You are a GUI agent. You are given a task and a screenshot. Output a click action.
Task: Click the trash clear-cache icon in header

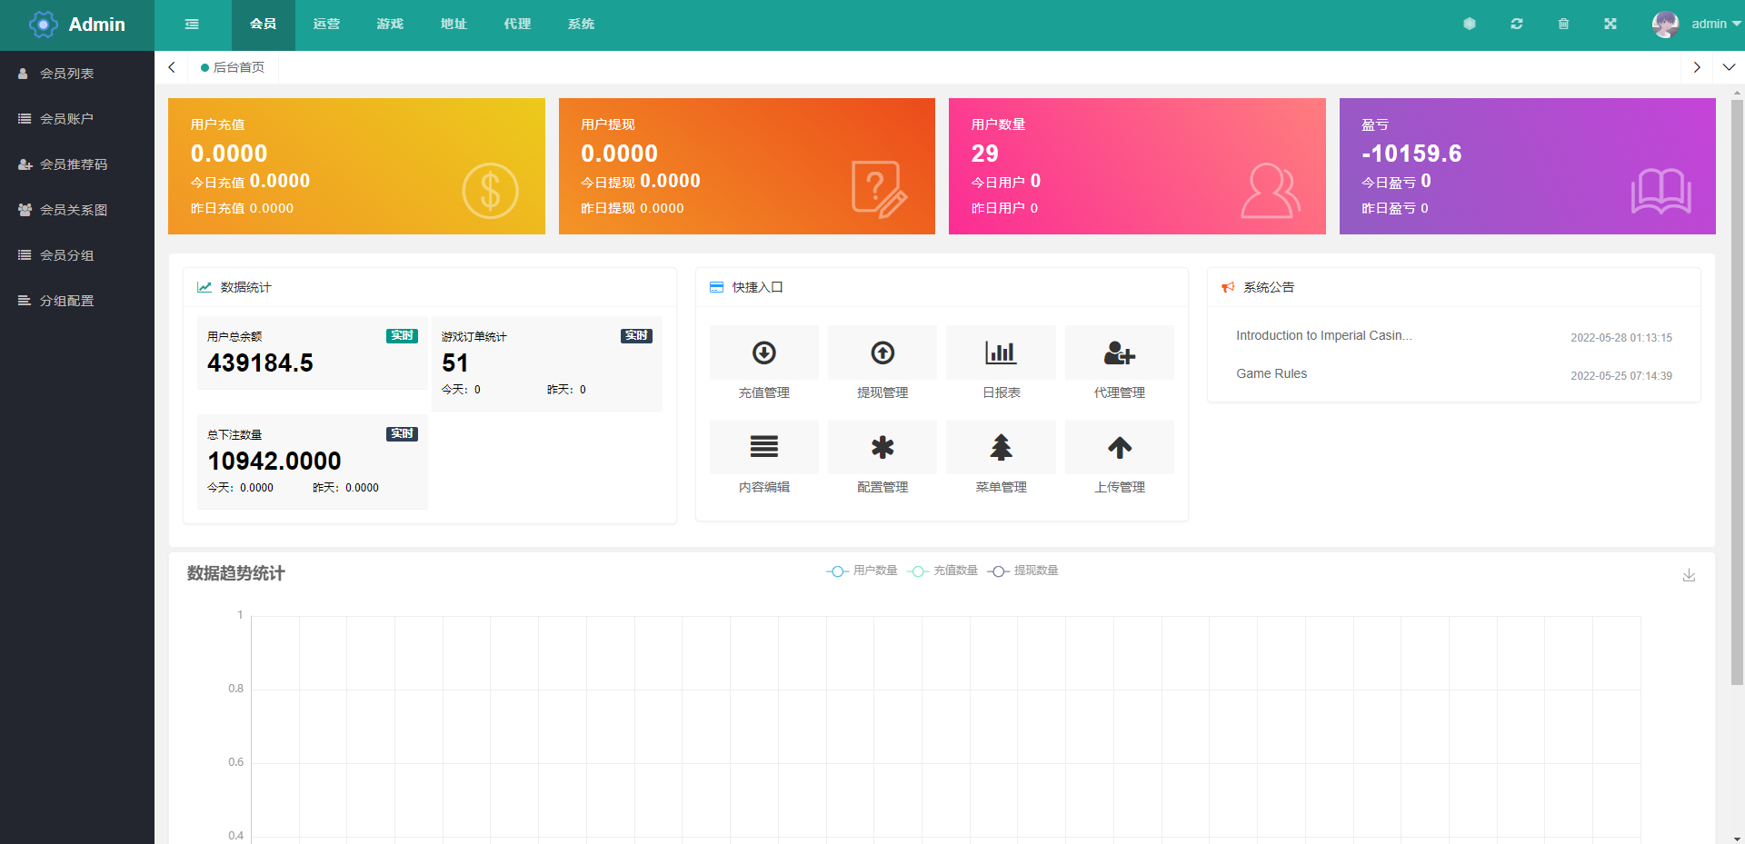point(1563,25)
